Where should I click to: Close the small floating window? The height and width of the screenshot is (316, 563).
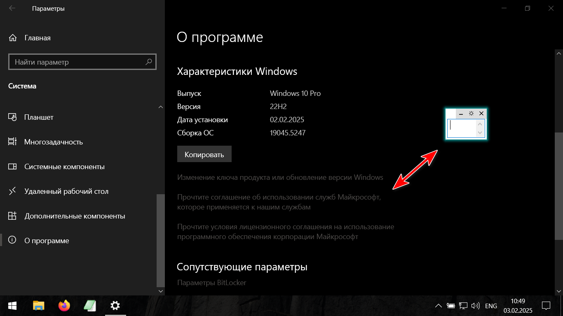(481, 113)
